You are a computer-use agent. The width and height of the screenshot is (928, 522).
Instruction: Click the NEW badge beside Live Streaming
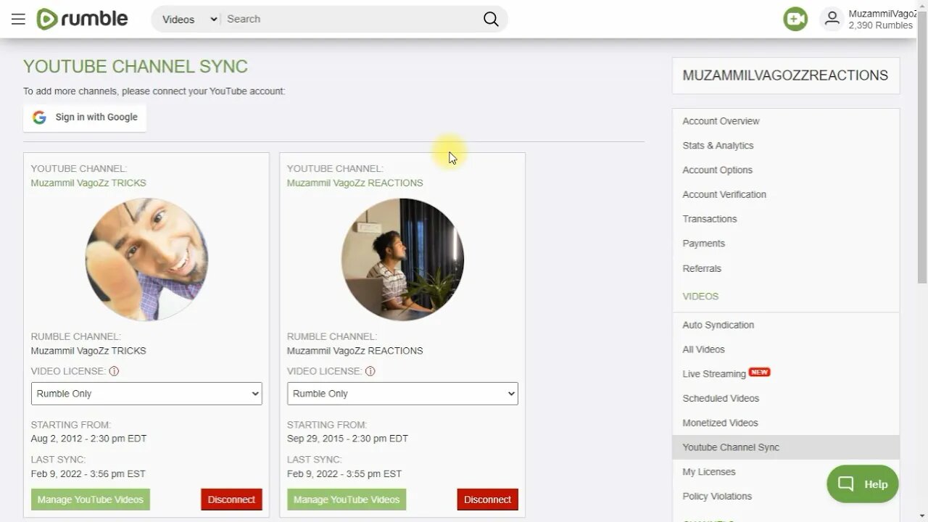759,372
